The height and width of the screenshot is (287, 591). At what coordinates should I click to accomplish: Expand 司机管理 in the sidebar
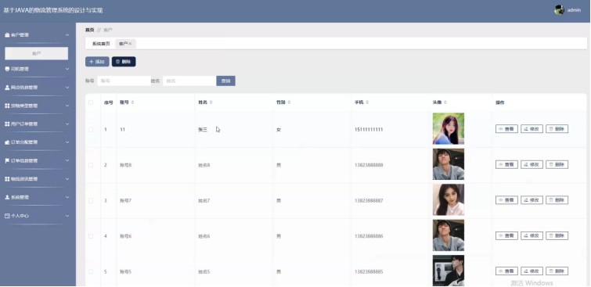(x=37, y=69)
